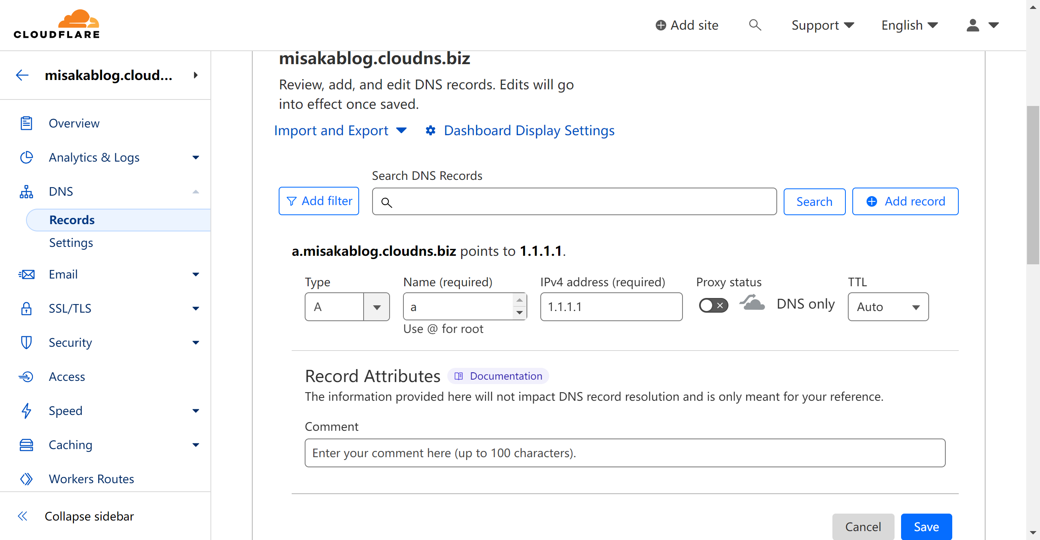
Task: Click the Security shield icon
Action: (26, 342)
